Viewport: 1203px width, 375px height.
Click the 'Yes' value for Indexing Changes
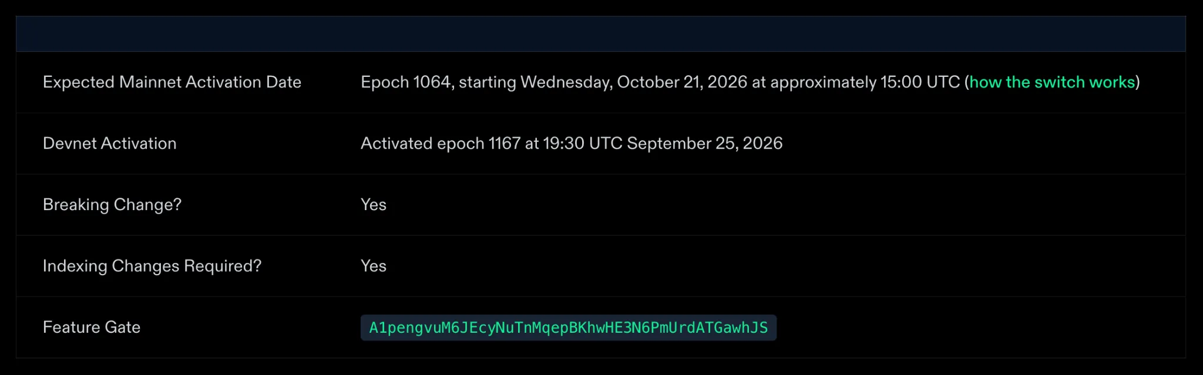374,266
